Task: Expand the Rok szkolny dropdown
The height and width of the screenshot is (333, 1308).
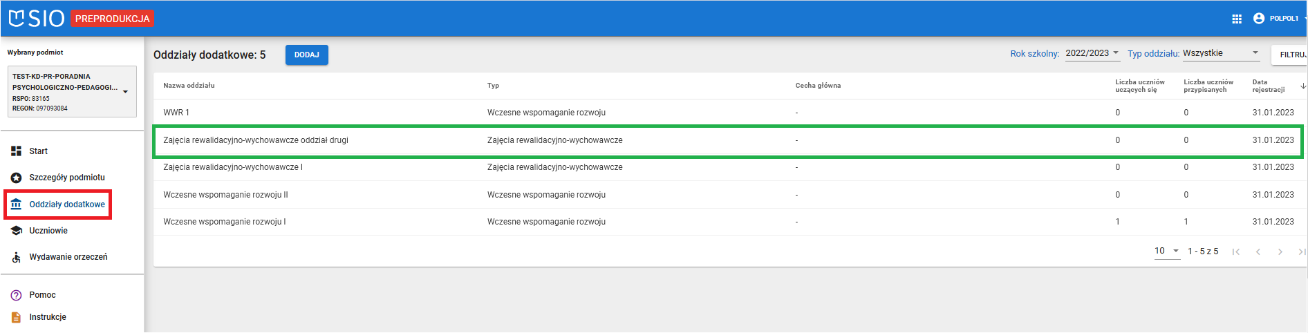Action: tap(1092, 53)
